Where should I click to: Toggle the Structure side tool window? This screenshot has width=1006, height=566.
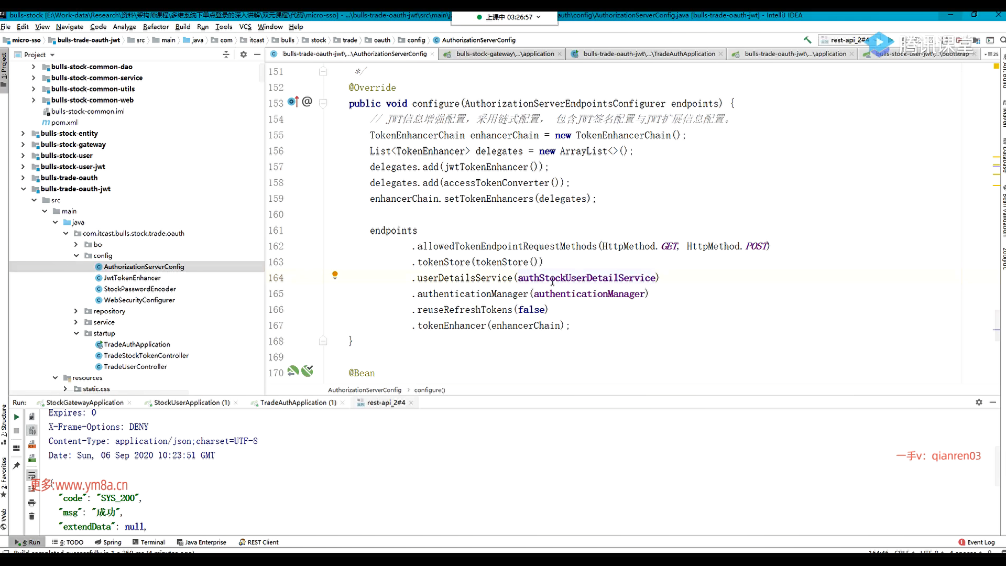click(x=4, y=424)
